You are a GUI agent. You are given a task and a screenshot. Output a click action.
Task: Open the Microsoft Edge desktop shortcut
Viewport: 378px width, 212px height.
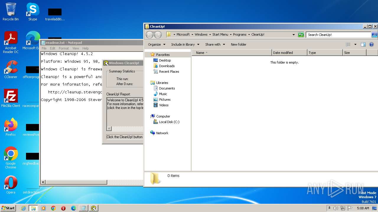coord(32,41)
